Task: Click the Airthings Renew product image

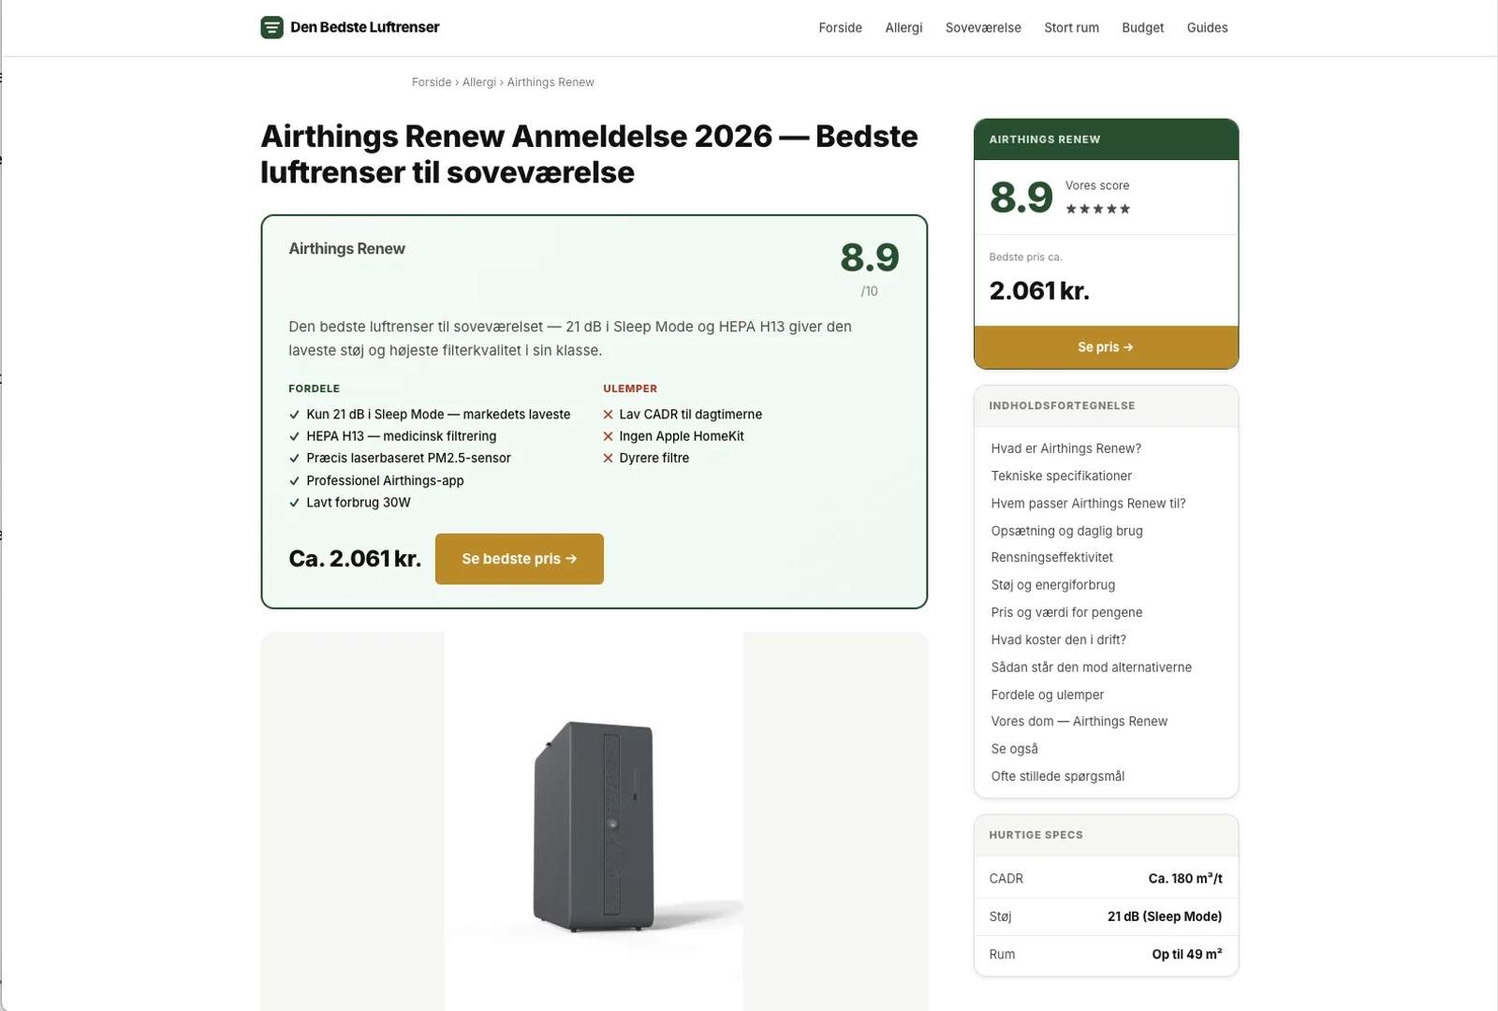Action: (594, 822)
